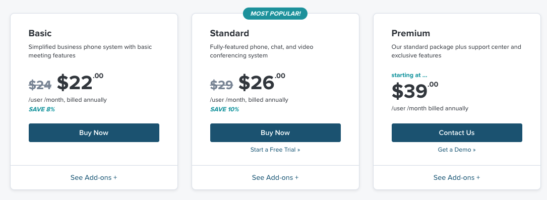Click Buy Now for the Standard plan
The width and height of the screenshot is (547, 200).
[275, 133]
